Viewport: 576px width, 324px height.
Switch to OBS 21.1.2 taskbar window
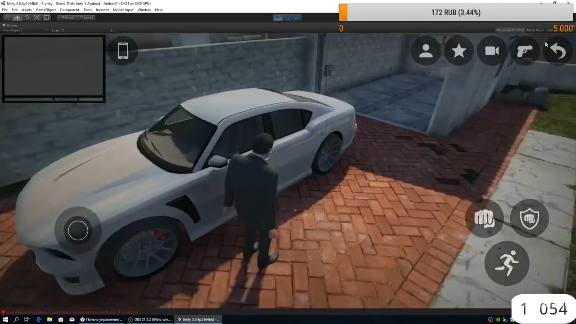click(x=150, y=319)
